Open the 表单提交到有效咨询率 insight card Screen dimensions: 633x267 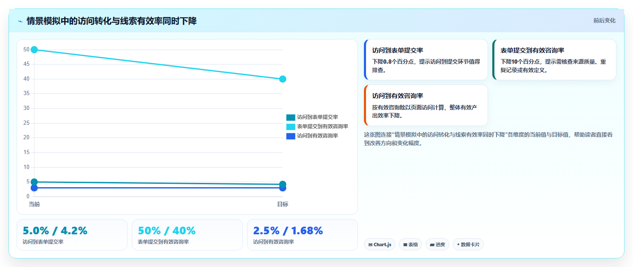point(554,59)
